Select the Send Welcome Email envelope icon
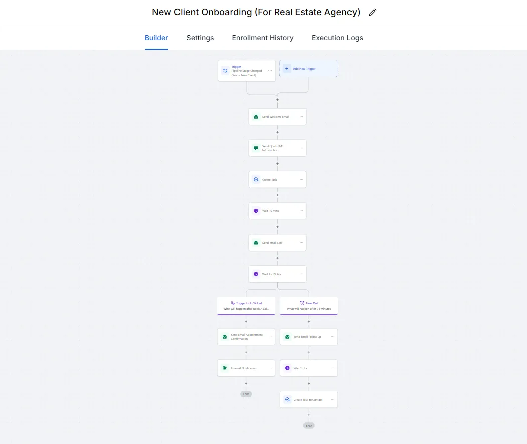 [x=256, y=117]
